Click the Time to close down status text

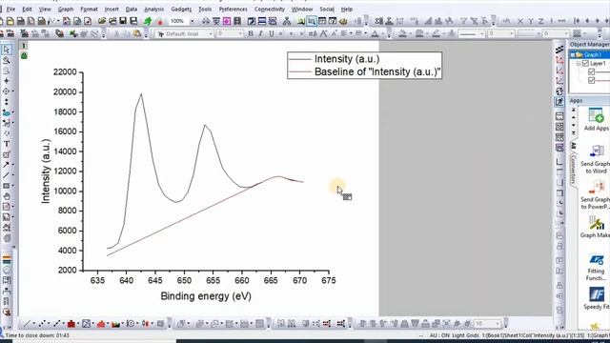[x=37, y=335]
